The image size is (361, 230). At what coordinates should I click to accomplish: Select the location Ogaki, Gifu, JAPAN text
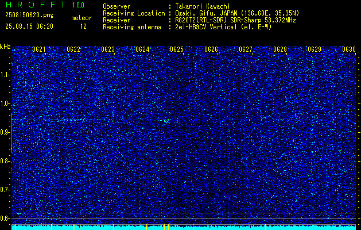237,13
